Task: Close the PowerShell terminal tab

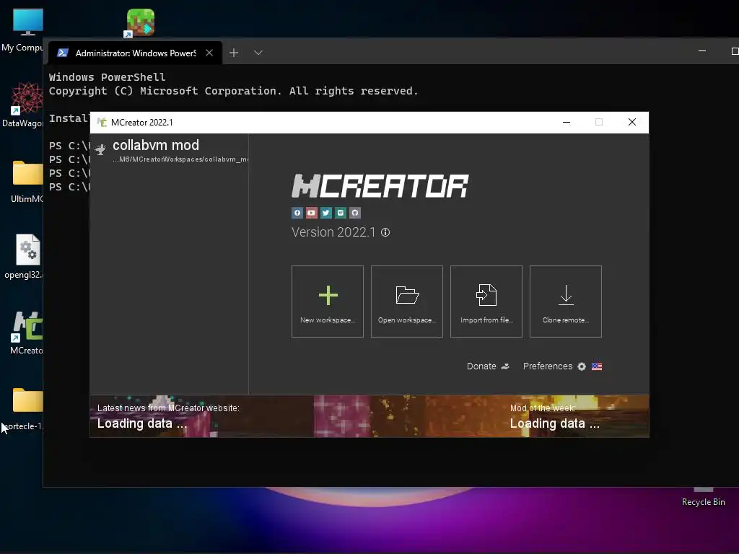Action: point(209,53)
